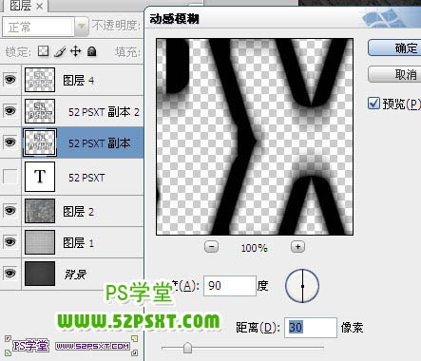Viewport: 421px width, 361px height.
Task: Click the lock transparent pixels icon
Action: 44,50
